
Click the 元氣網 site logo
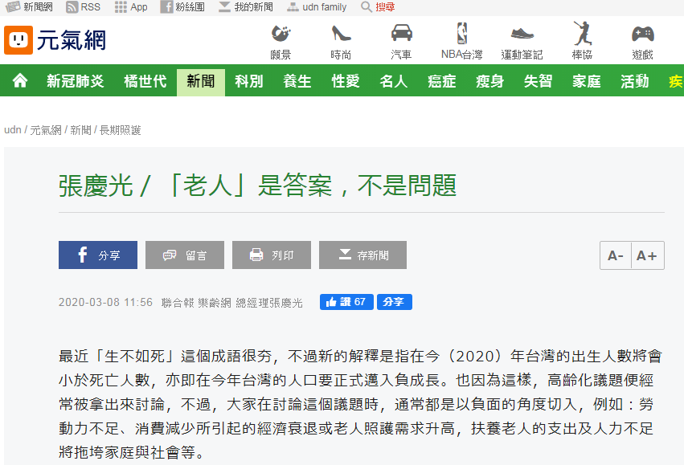[55, 39]
